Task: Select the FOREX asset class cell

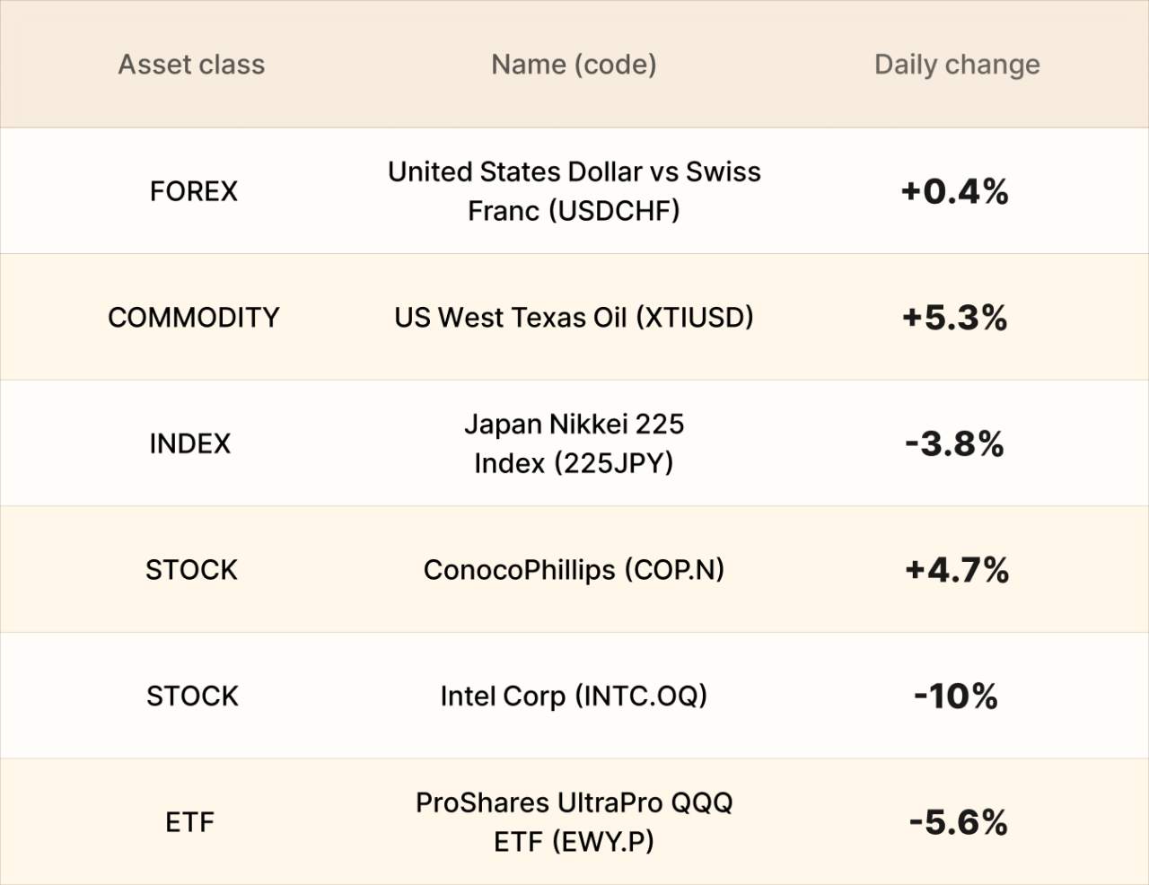Action: [193, 191]
